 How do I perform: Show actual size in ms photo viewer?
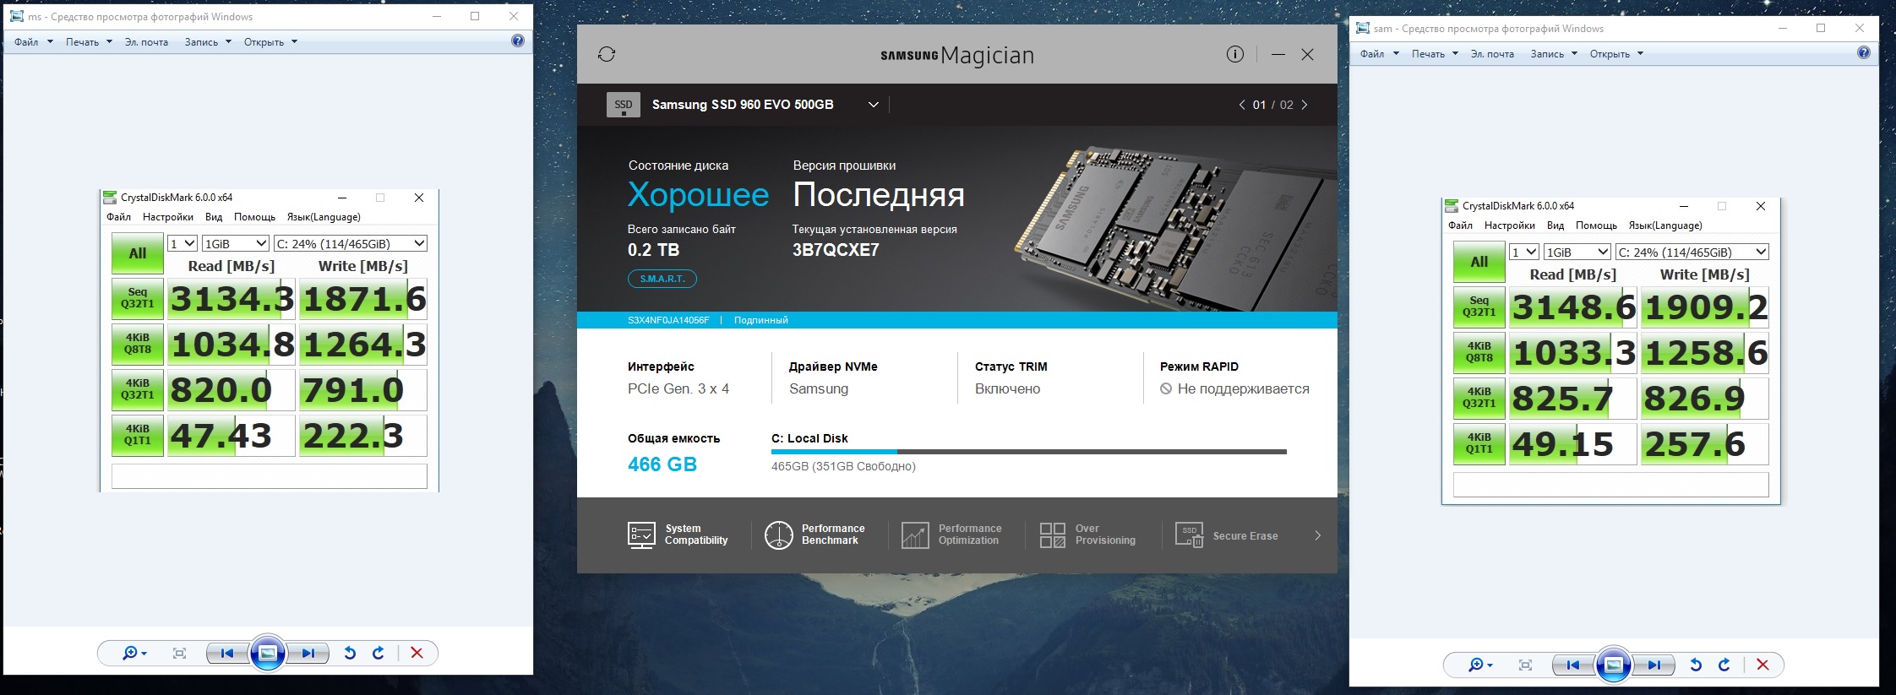tap(179, 653)
